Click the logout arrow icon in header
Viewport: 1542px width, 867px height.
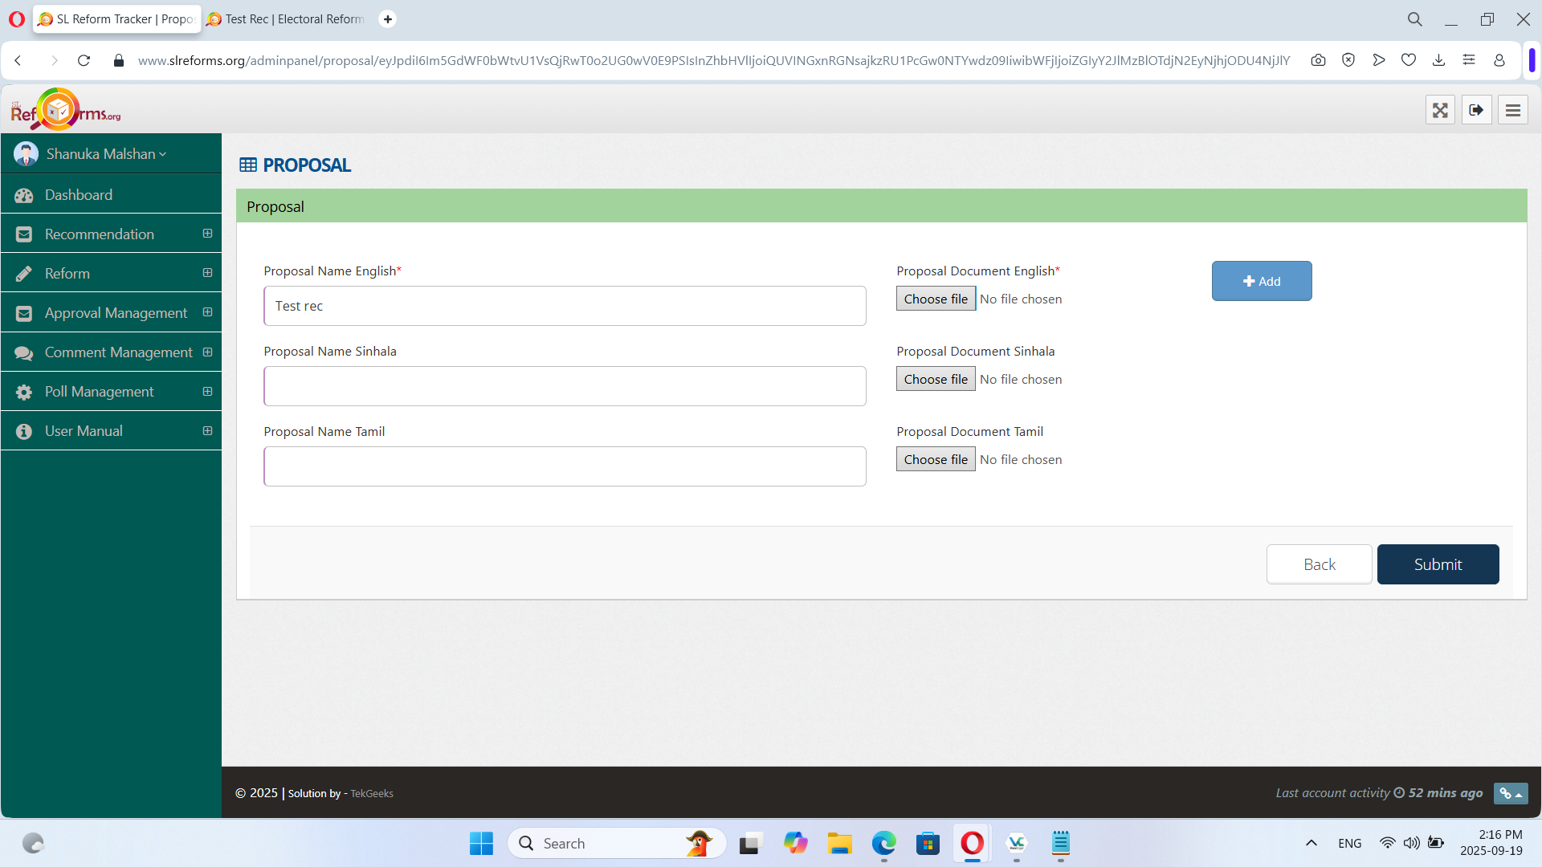click(x=1476, y=110)
